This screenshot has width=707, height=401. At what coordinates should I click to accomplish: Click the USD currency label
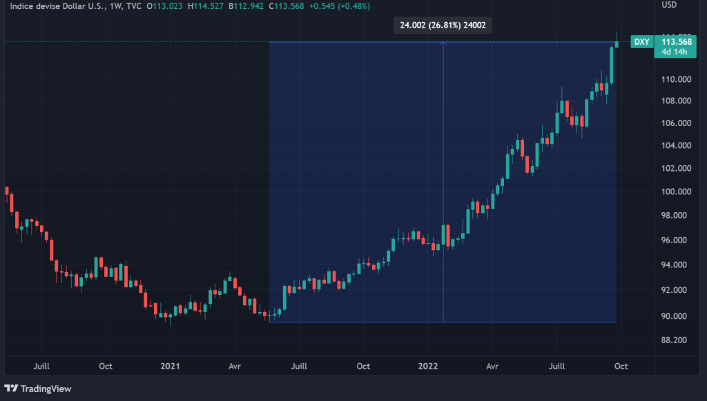click(668, 6)
